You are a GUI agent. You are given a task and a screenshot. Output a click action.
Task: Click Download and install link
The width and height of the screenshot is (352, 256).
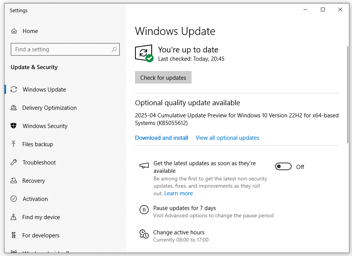tap(162, 138)
